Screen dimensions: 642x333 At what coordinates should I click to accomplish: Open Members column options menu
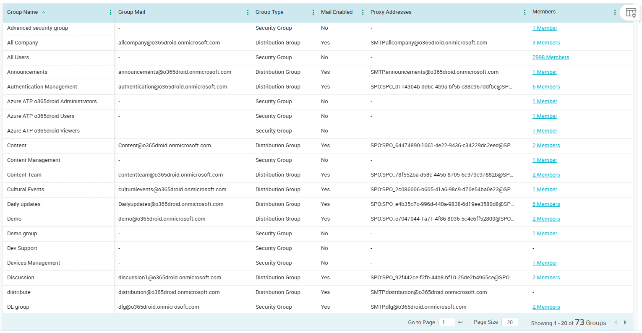tap(615, 12)
